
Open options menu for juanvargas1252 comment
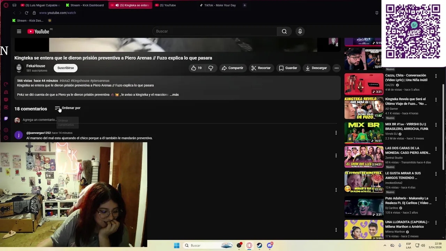point(336,133)
